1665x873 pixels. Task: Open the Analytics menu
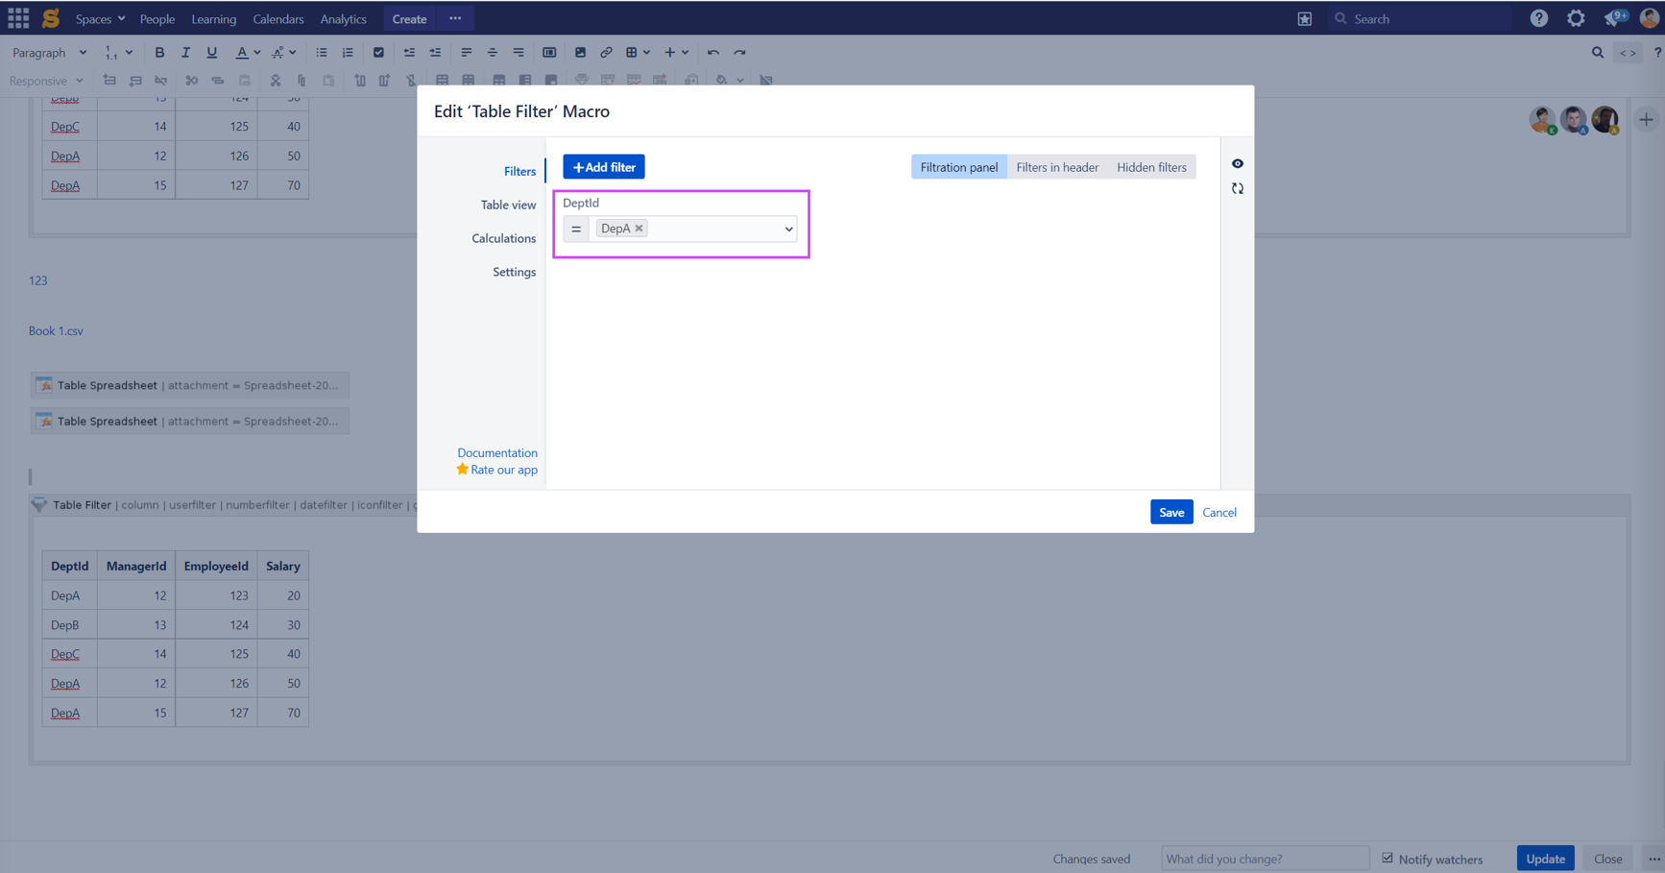[x=343, y=18]
